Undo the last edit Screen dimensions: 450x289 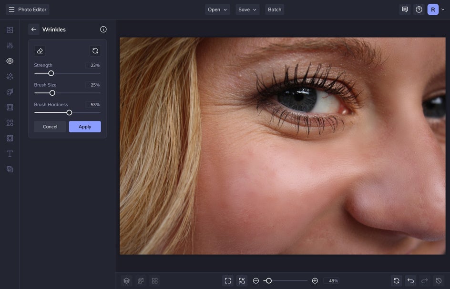pyautogui.click(x=410, y=281)
